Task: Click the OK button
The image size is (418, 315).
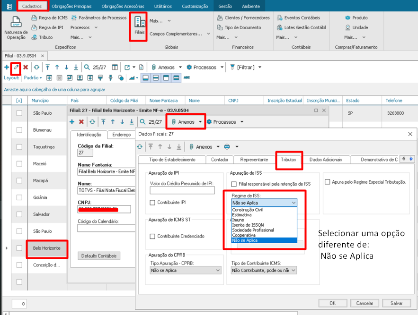Action: 333,303
